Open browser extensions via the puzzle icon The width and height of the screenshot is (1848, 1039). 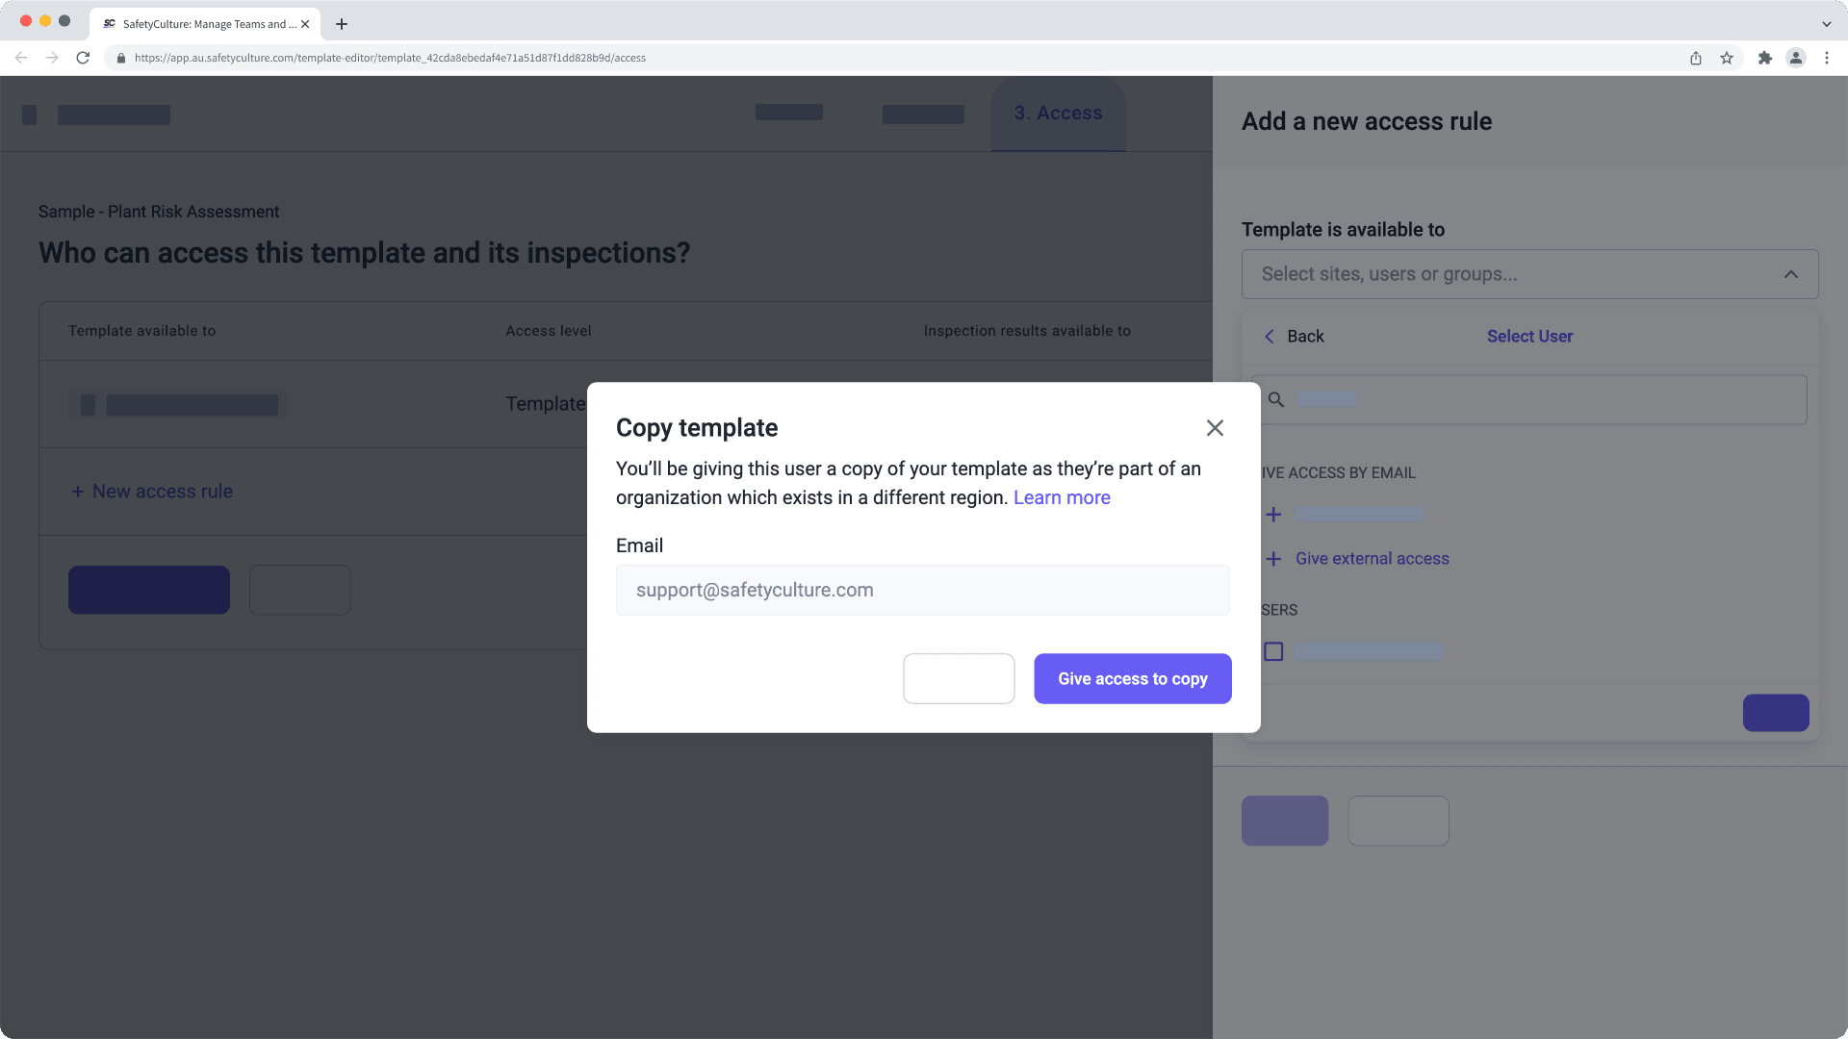pos(1766,58)
